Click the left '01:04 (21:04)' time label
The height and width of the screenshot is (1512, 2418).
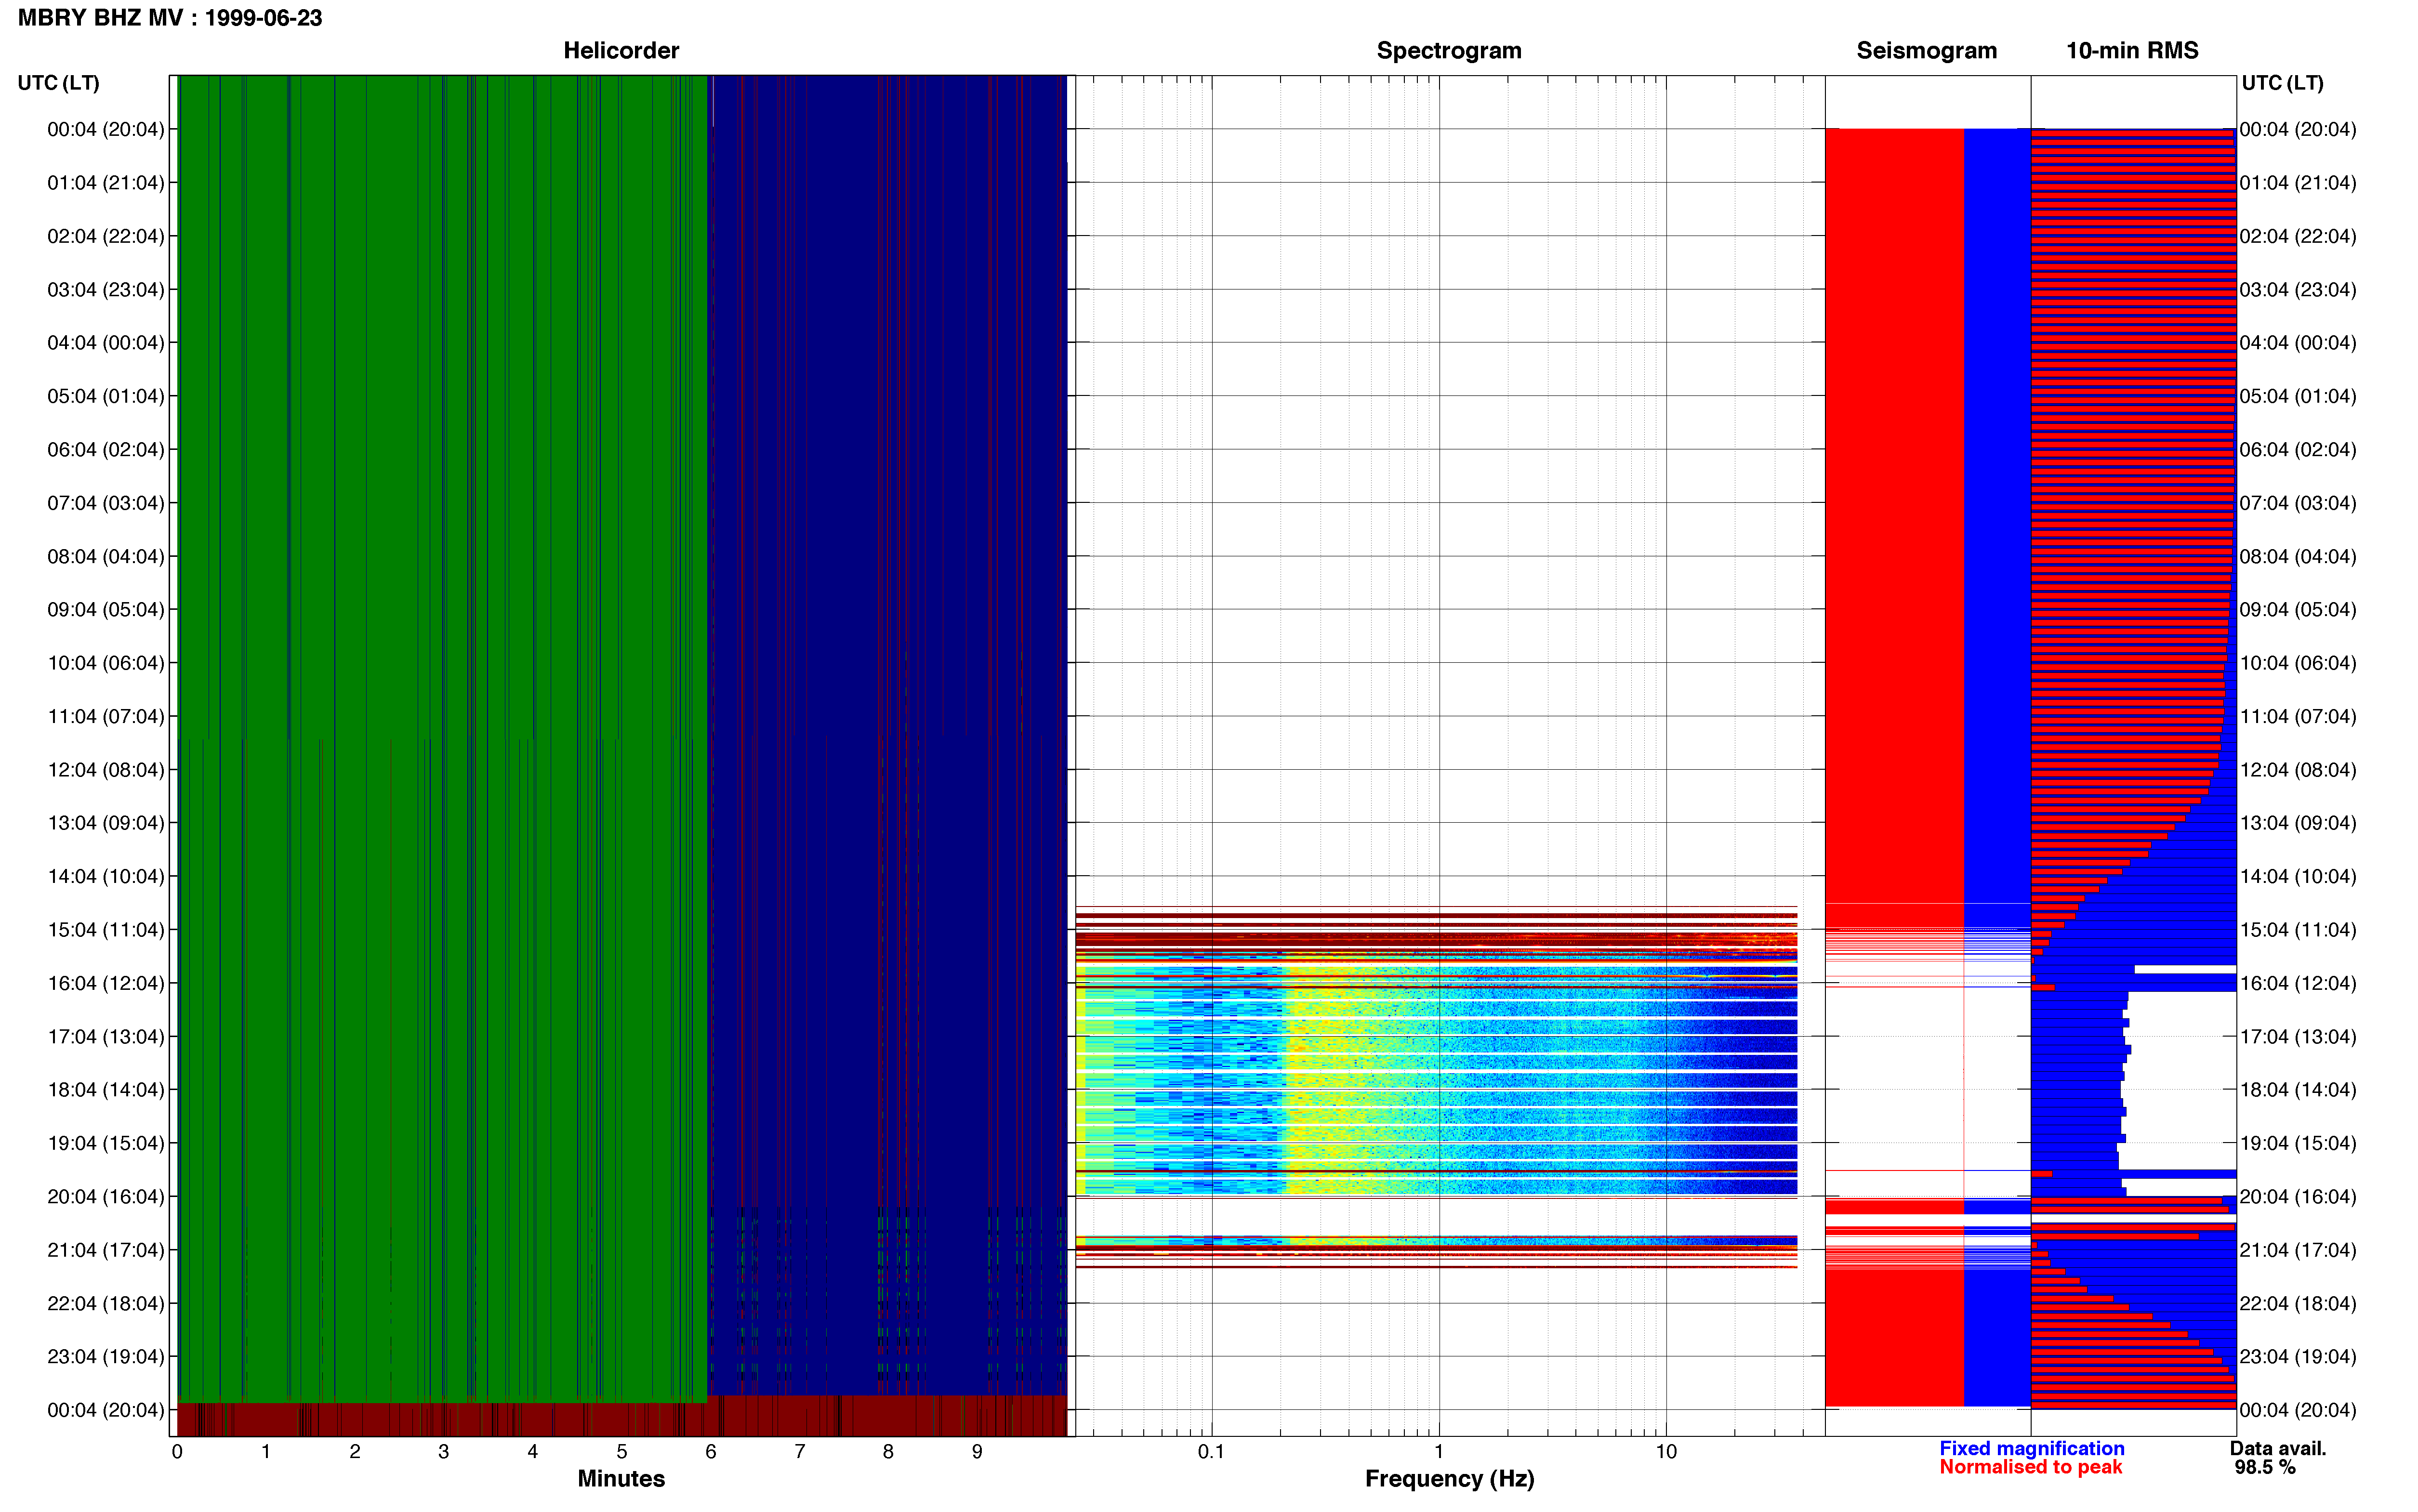point(106,183)
